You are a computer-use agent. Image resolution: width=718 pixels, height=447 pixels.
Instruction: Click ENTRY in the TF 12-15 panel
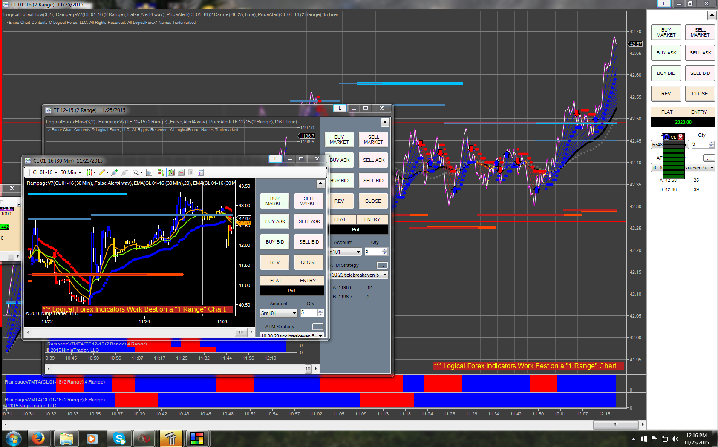click(372, 219)
